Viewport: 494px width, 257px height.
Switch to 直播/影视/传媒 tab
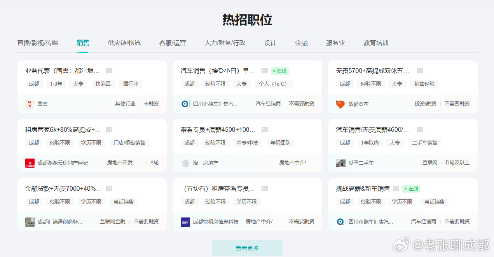[x=38, y=43]
